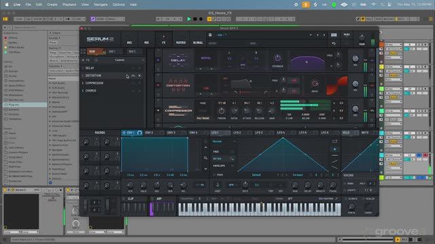
Task: Adjust the compressor RATIO knob
Action: [x=234, y=111]
